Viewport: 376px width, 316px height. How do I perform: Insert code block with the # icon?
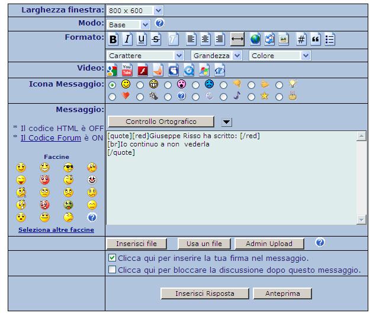301,39
